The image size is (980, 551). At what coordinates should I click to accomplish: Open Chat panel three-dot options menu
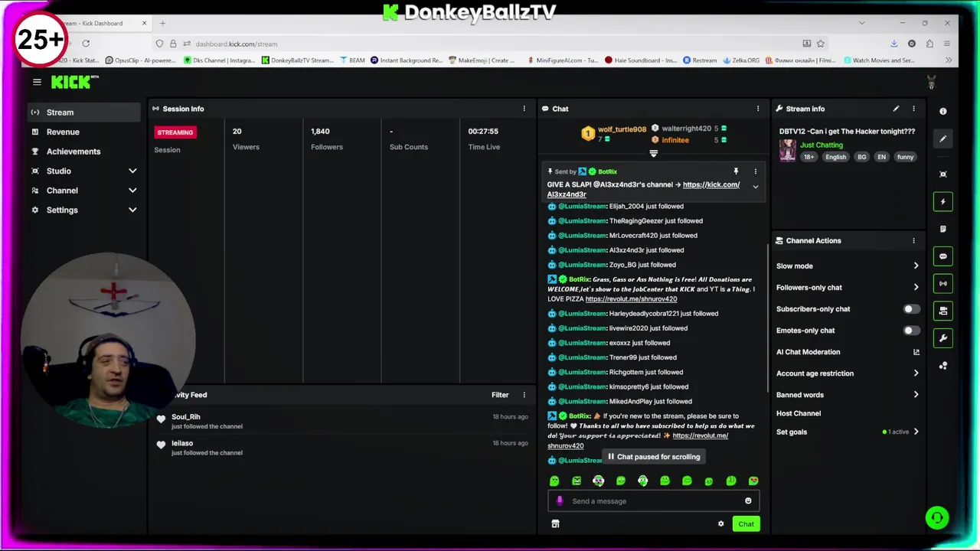pos(758,109)
